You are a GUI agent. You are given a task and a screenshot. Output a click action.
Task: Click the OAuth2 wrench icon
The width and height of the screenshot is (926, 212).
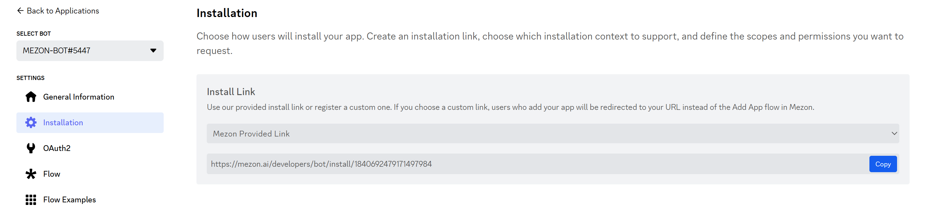click(x=31, y=148)
